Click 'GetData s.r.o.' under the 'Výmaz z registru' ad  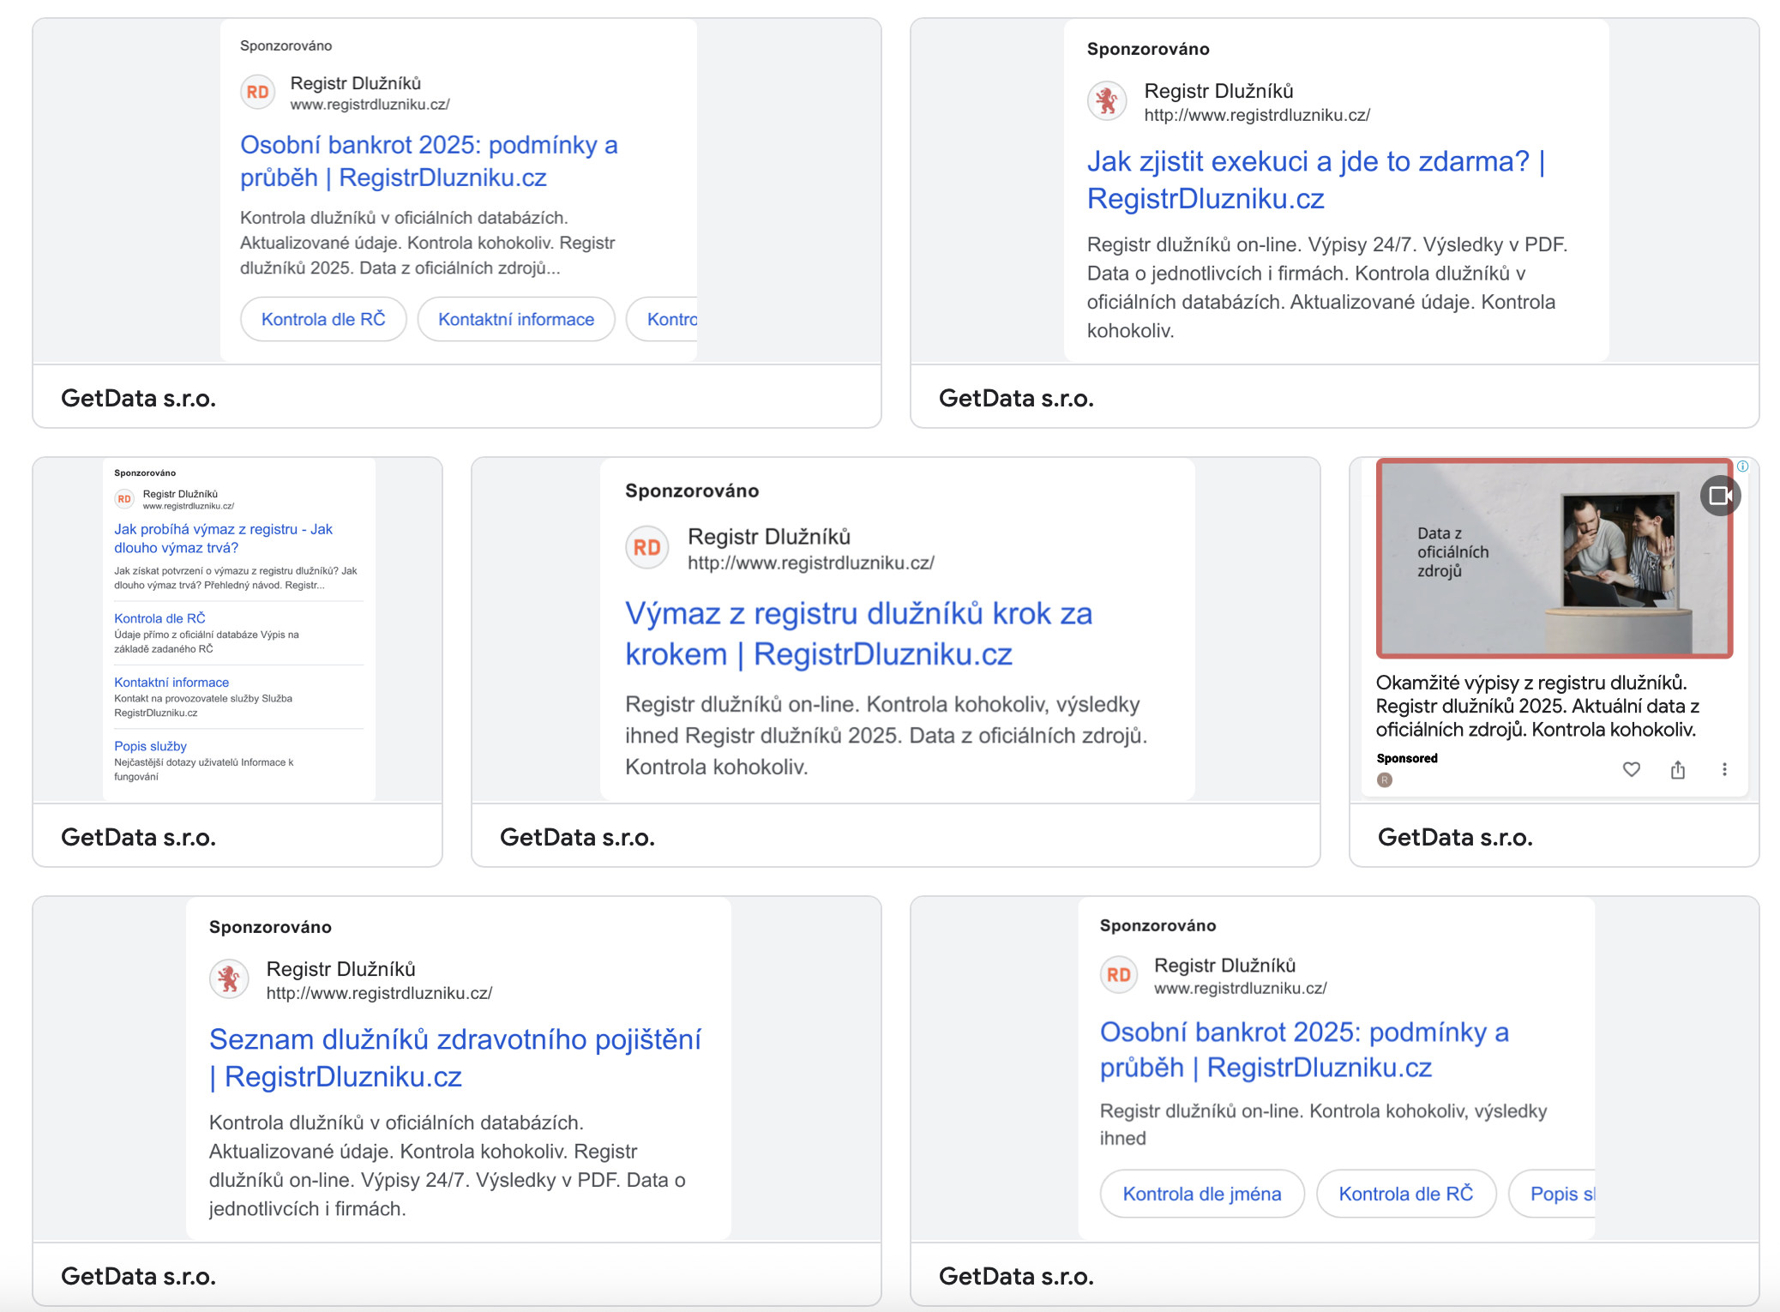tap(577, 837)
